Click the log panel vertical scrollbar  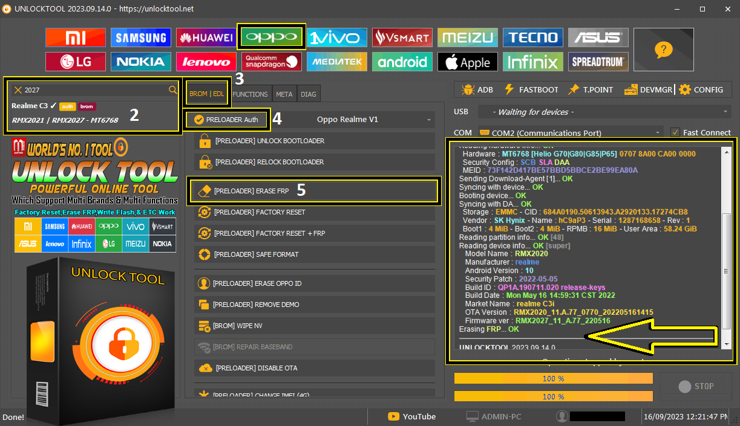727,247
